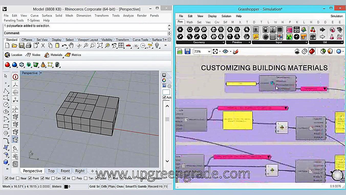Toggle Grid Snap in Rhino status bar
Image resolution: width=346 pixels, height=195 pixels.
pyautogui.click(x=94, y=187)
